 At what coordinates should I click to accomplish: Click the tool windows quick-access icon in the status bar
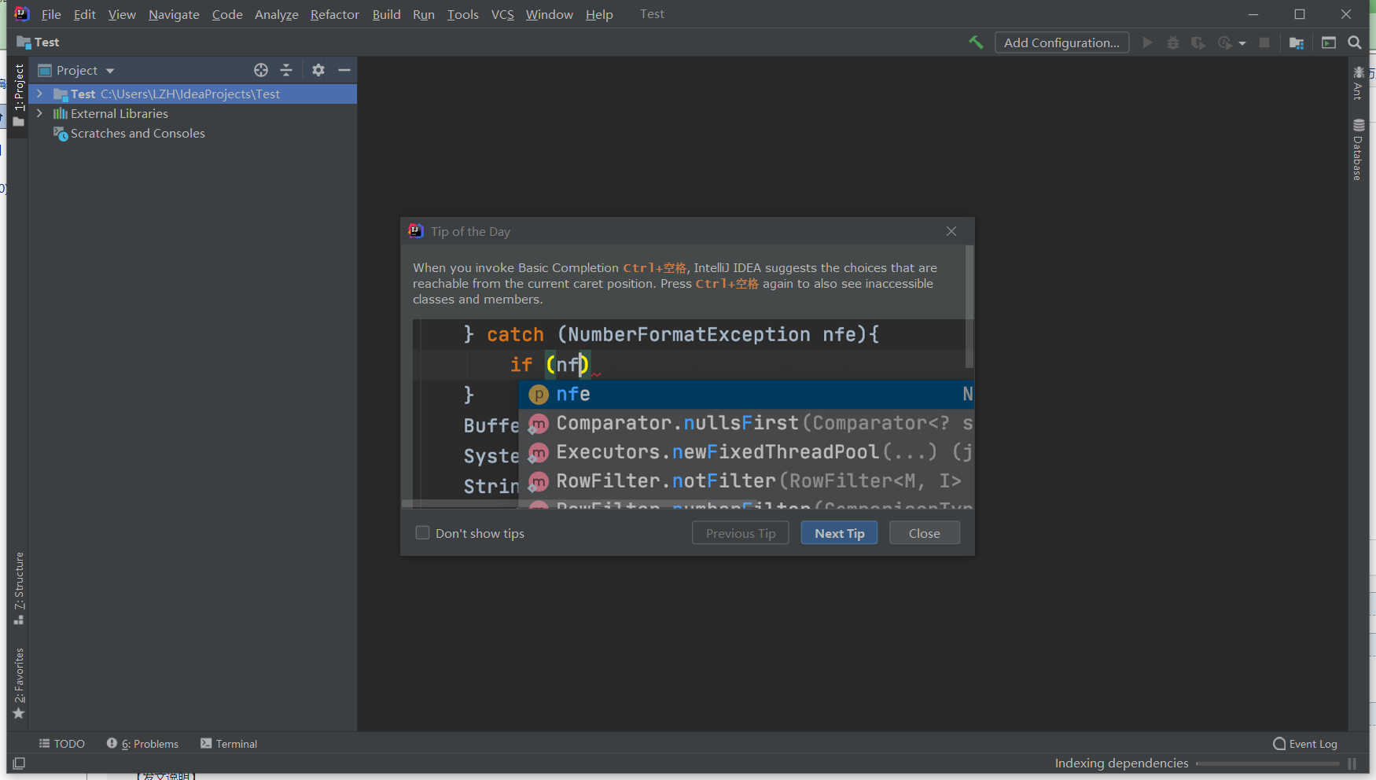pyautogui.click(x=20, y=763)
